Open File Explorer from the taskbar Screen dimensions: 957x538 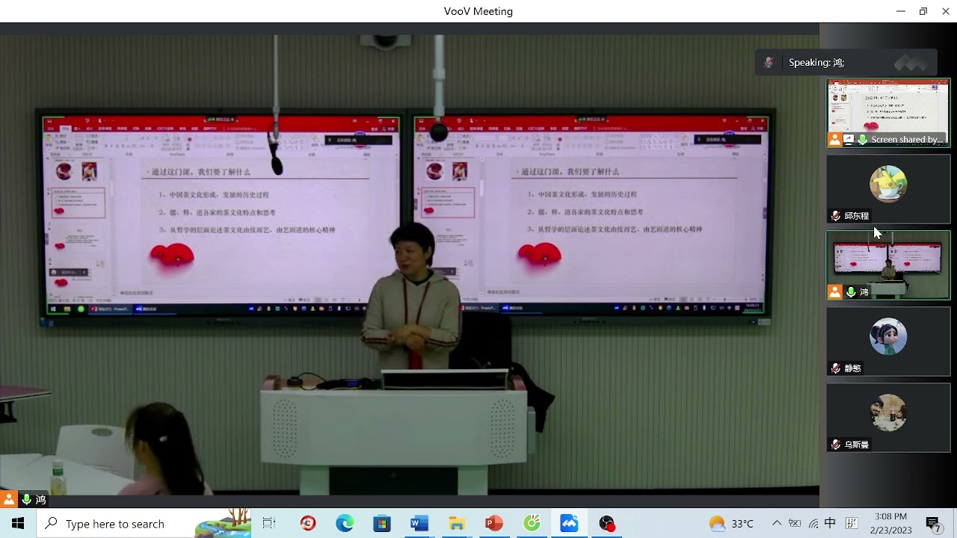(457, 523)
